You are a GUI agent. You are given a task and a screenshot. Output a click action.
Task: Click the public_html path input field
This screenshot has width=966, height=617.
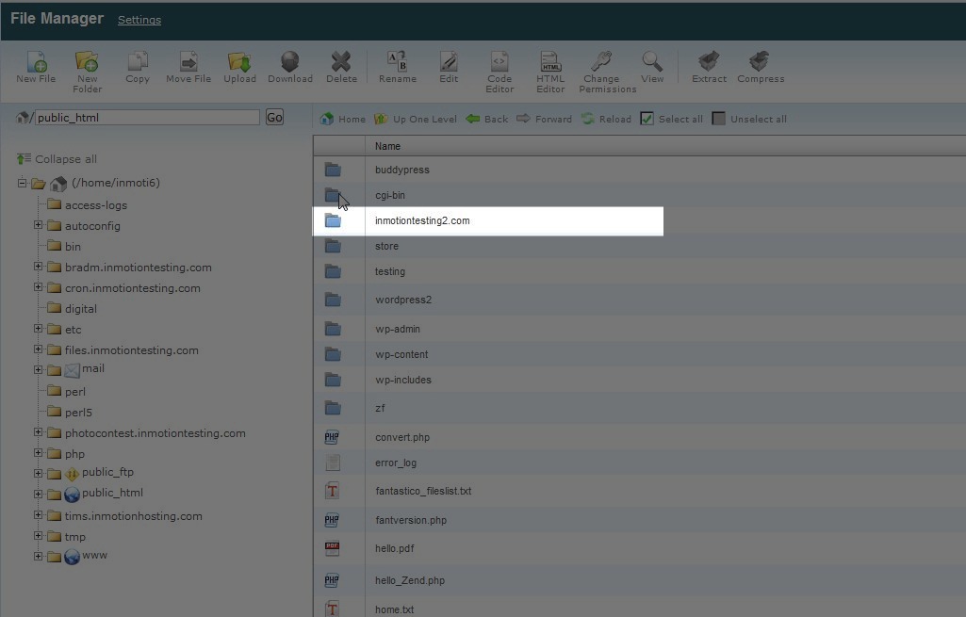point(146,118)
